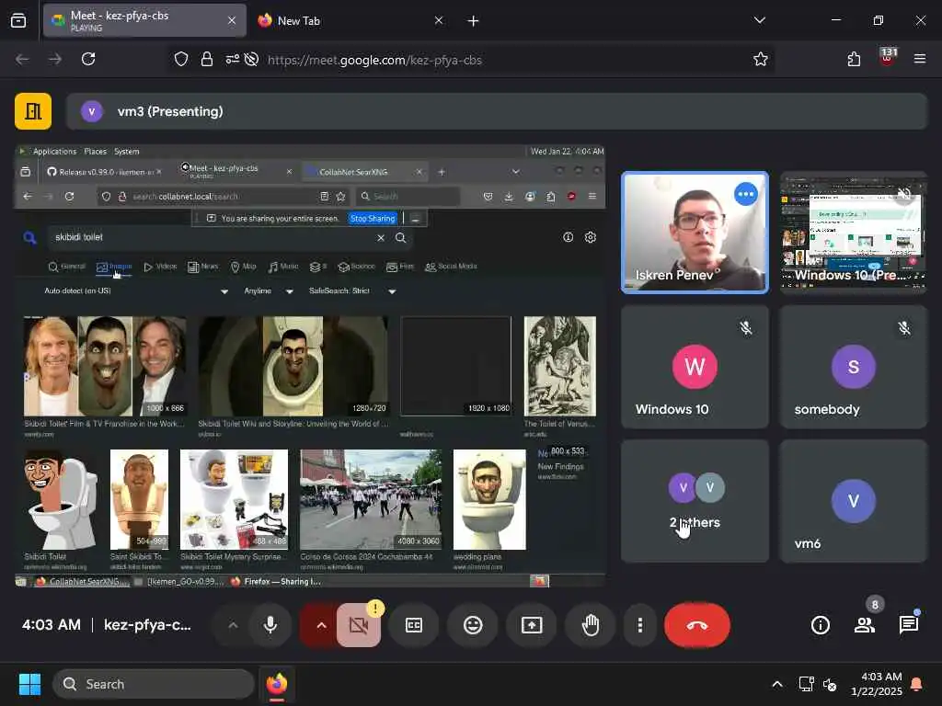942x706 pixels.
Task: Click Stop Sharing in shared screen
Action: 373,219
